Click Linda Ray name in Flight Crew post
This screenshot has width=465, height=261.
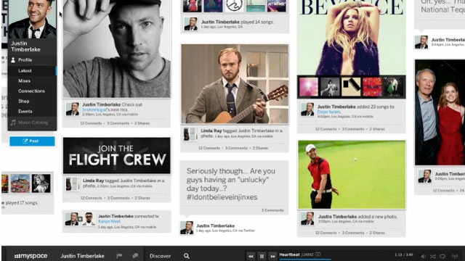tap(94, 181)
